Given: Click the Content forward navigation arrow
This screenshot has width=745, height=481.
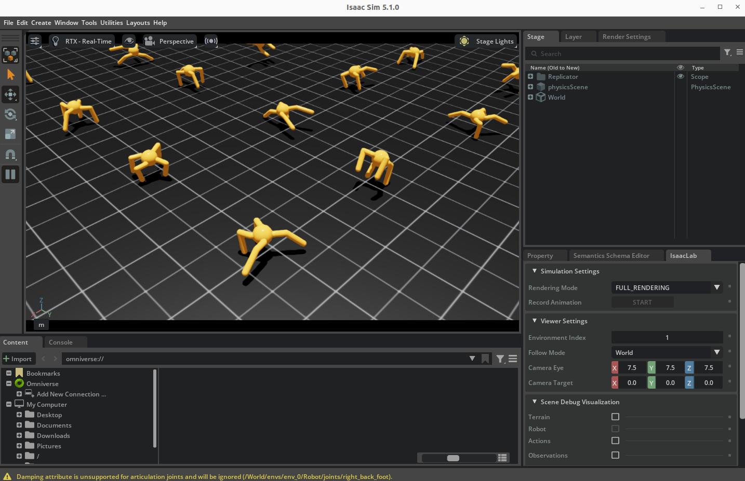Looking at the screenshot, I should 55,359.
